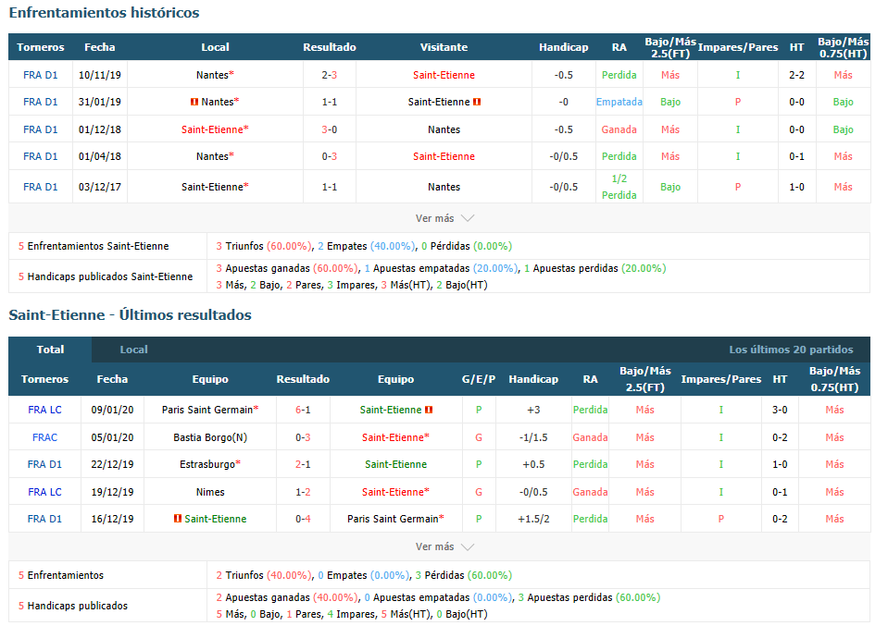Click the 'Impares/Pares' header in historical table
Viewport: 888px width, 626px height.
point(738,47)
